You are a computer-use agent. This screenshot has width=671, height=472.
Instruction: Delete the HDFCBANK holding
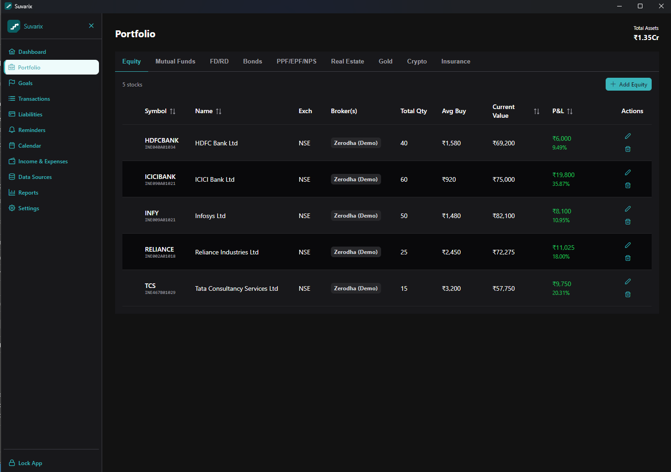(x=628, y=149)
